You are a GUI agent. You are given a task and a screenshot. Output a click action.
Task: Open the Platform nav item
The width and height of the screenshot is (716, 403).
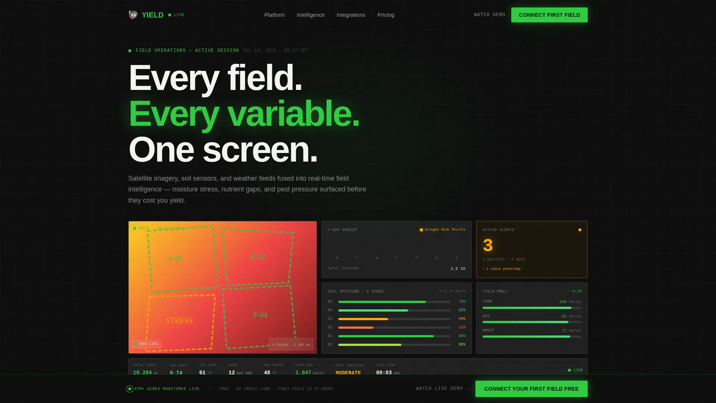[x=274, y=15]
